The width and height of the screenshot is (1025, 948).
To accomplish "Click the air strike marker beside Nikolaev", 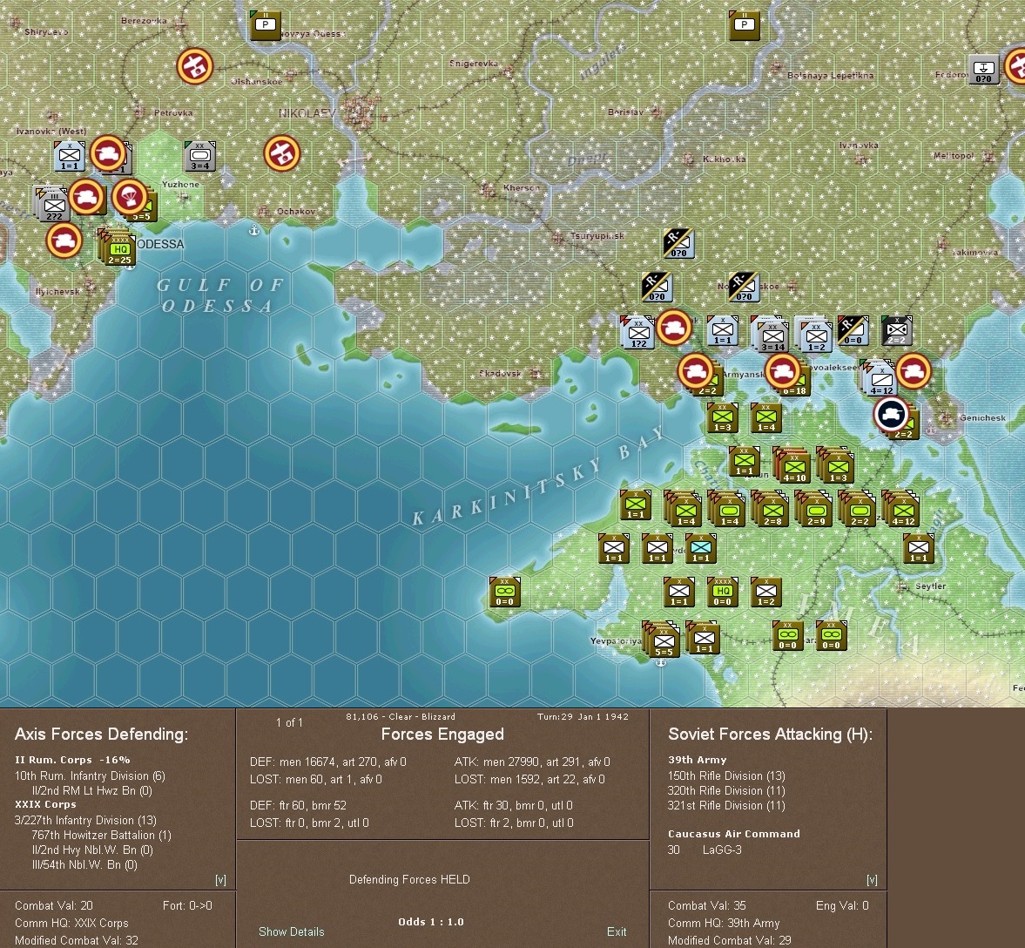I will coord(282,153).
